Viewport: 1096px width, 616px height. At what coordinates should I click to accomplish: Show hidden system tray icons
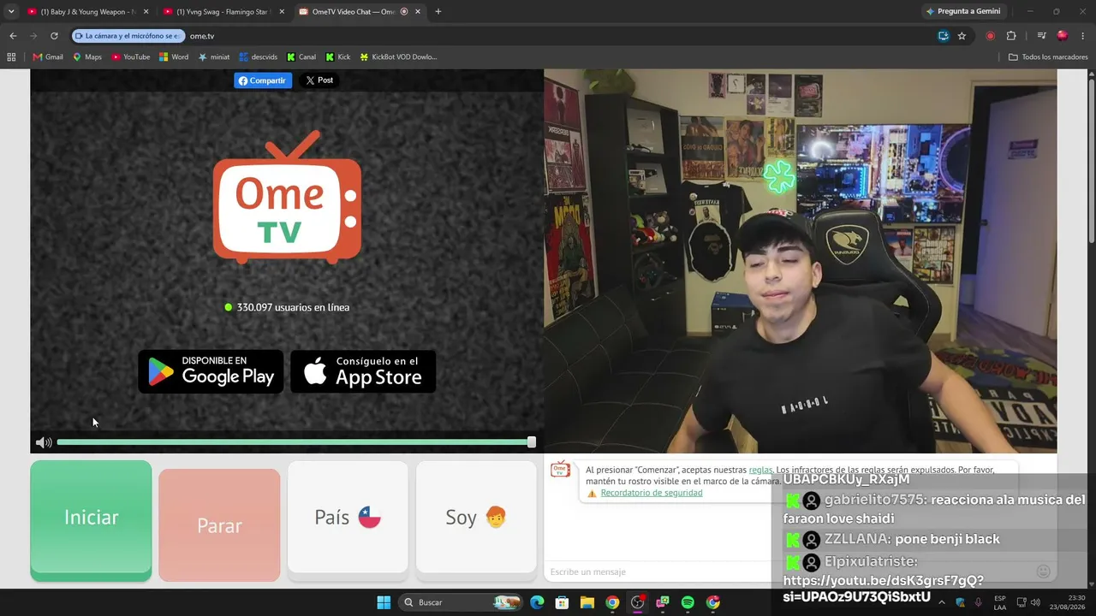pyautogui.click(x=941, y=602)
